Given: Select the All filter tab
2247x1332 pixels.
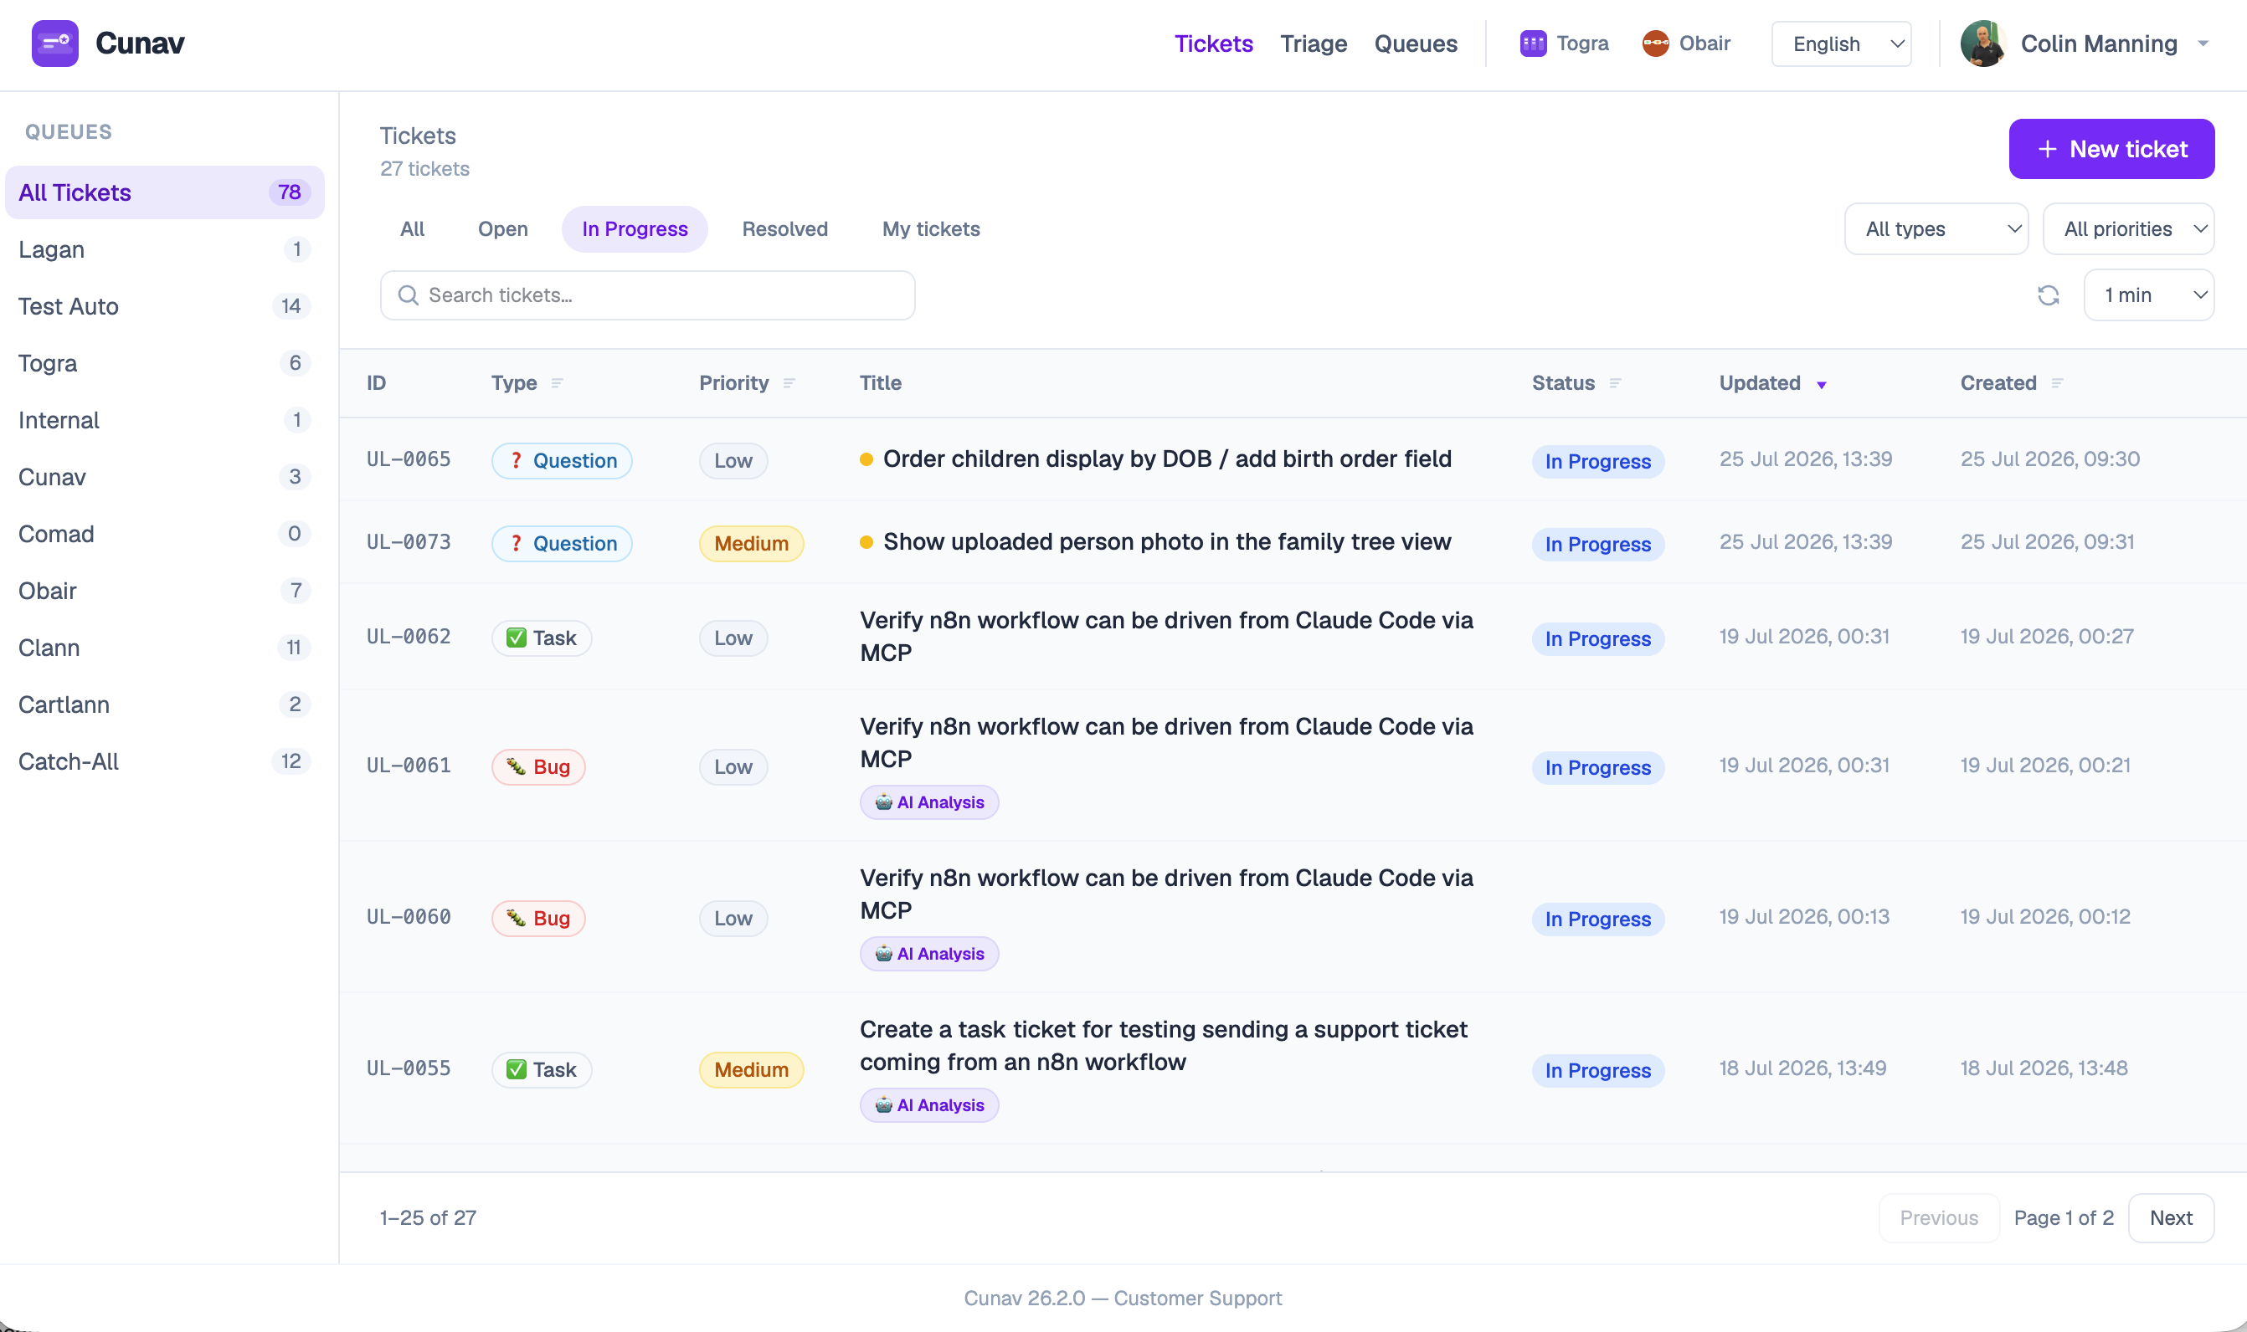Looking at the screenshot, I should [x=412, y=229].
